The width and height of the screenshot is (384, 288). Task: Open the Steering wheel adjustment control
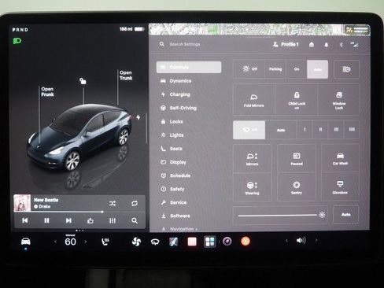point(253,187)
